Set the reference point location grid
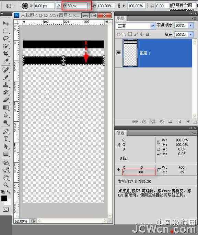The image size is (198, 235). point(25,6)
